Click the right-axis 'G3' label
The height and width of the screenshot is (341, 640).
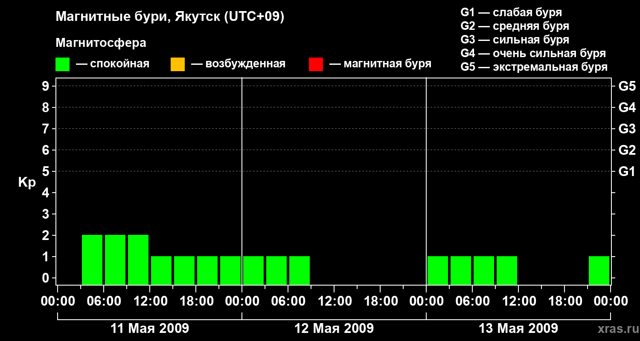click(x=627, y=129)
